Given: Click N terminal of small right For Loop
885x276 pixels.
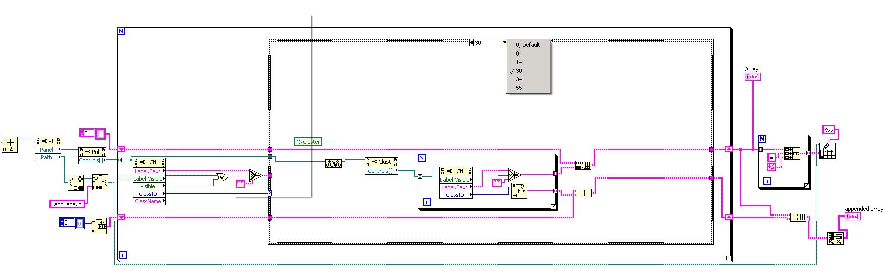Looking at the screenshot, I should tap(762, 139).
